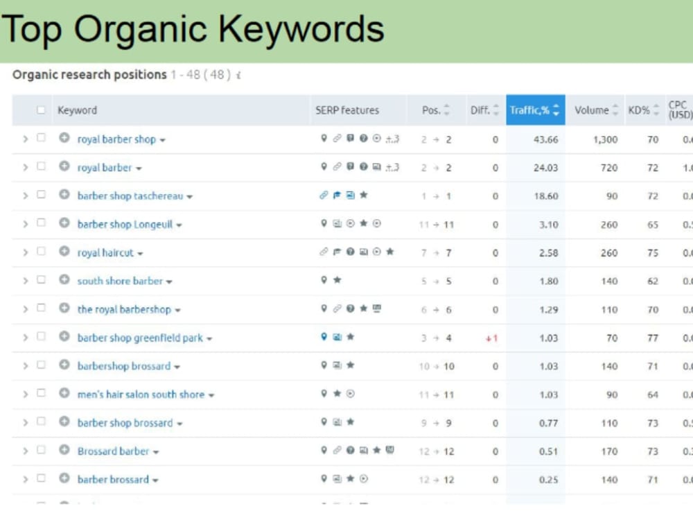The width and height of the screenshot is (693, 520).
Task: Tick the barber shop Longeuil checkbox
Action: (x=41, y=223)
